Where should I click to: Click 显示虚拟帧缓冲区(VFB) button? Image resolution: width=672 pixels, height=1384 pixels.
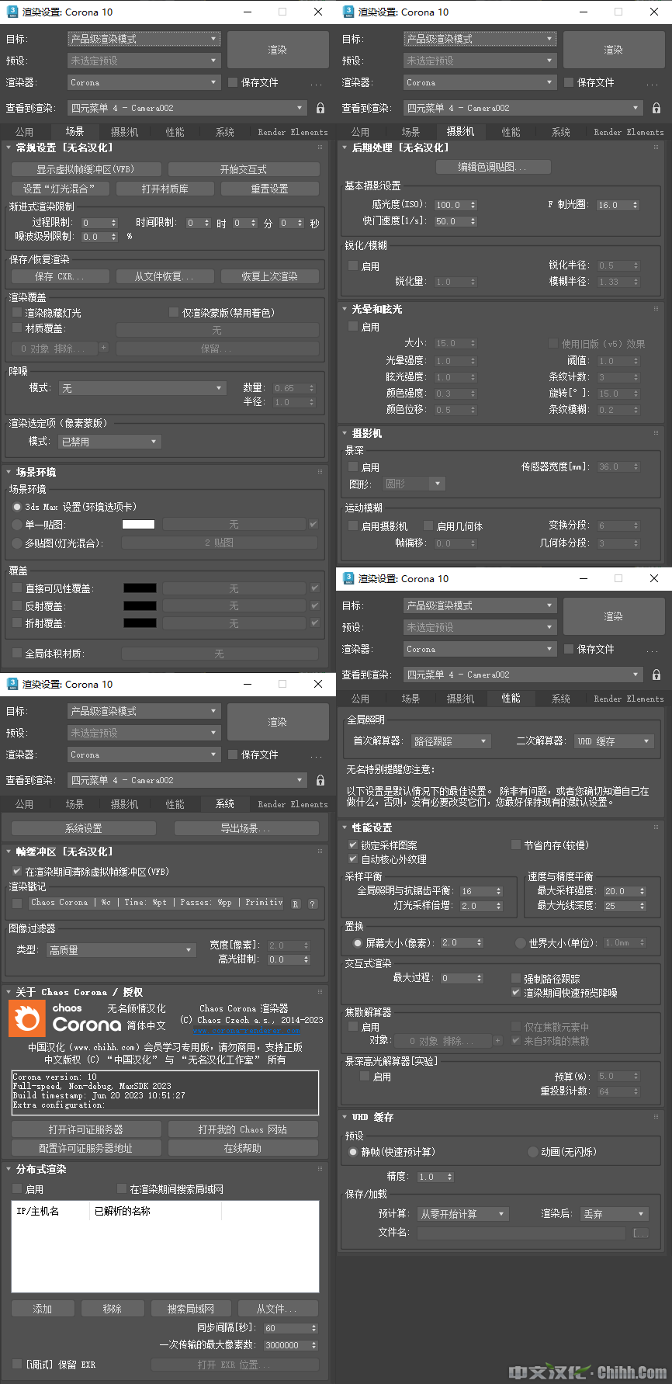tap(85, 169)
